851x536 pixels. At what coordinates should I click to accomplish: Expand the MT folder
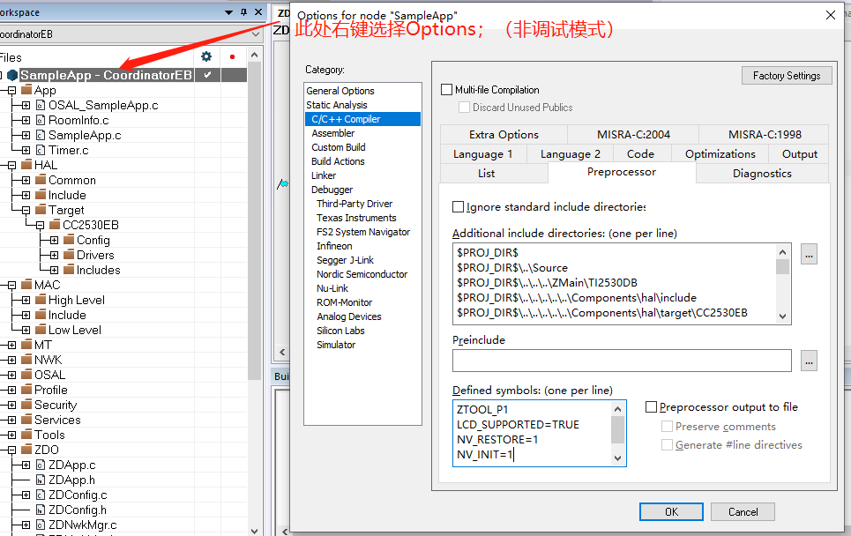pyautogui.click(x=11, y=345)
